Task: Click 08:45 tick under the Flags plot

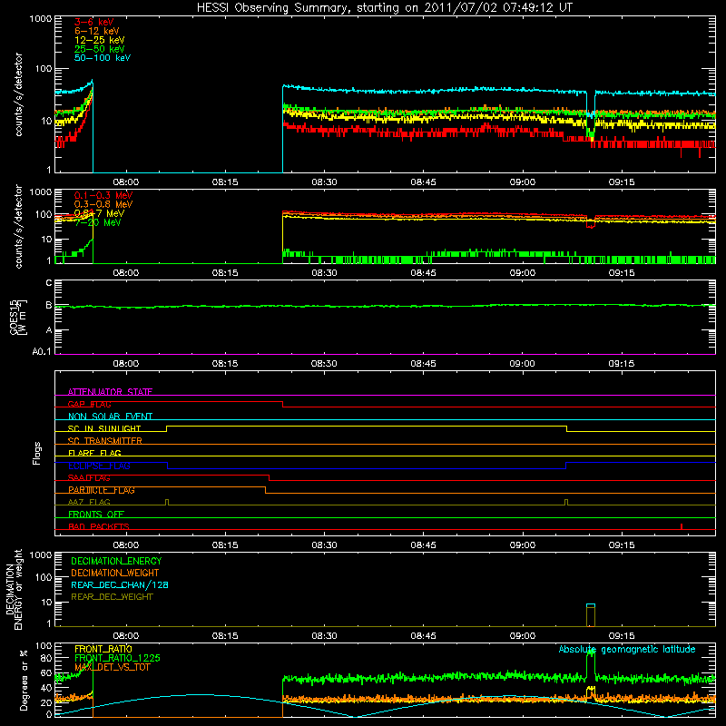Action: coord(423,545)
